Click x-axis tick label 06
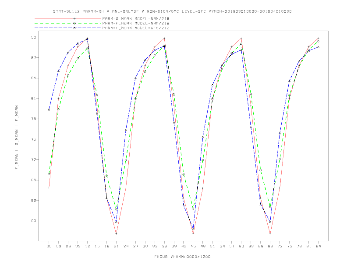347x268 pixels. click(x=68, y=246)
